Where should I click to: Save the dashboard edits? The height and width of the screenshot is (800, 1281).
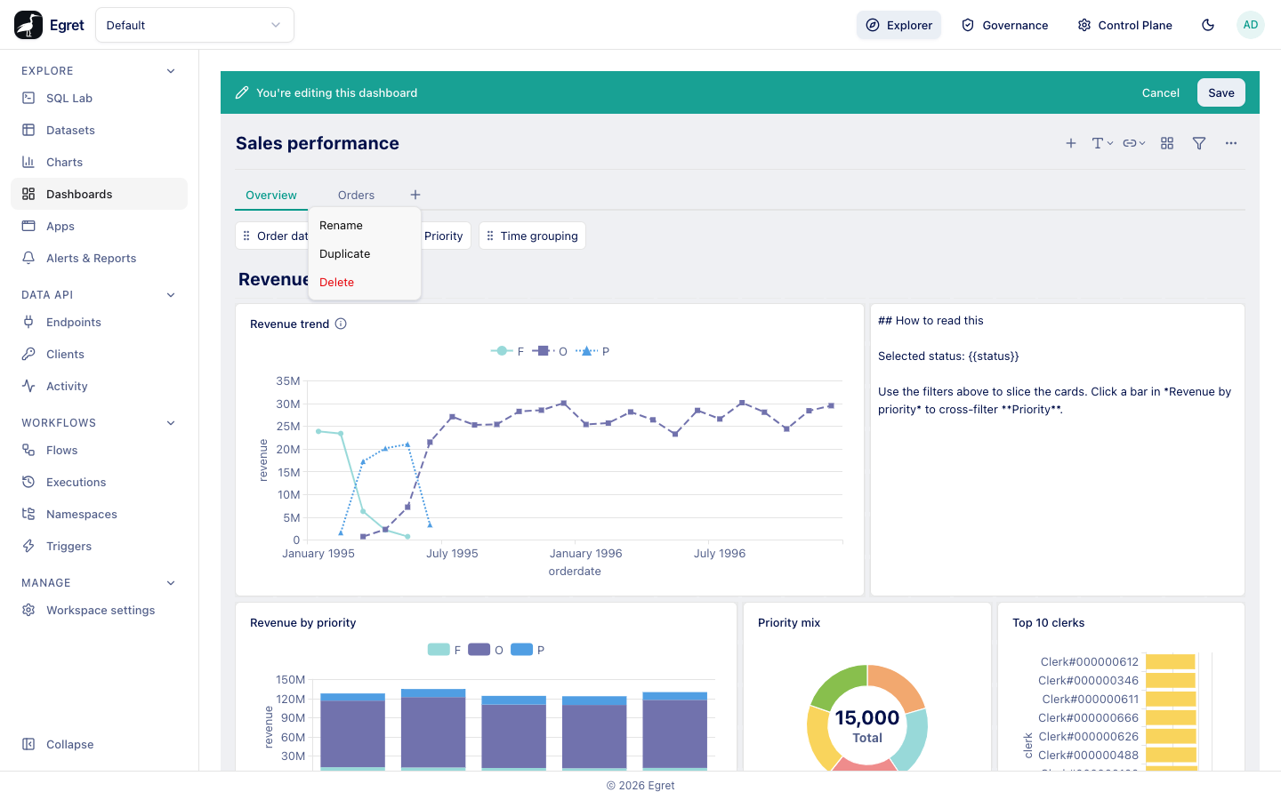coord(1221,92)
